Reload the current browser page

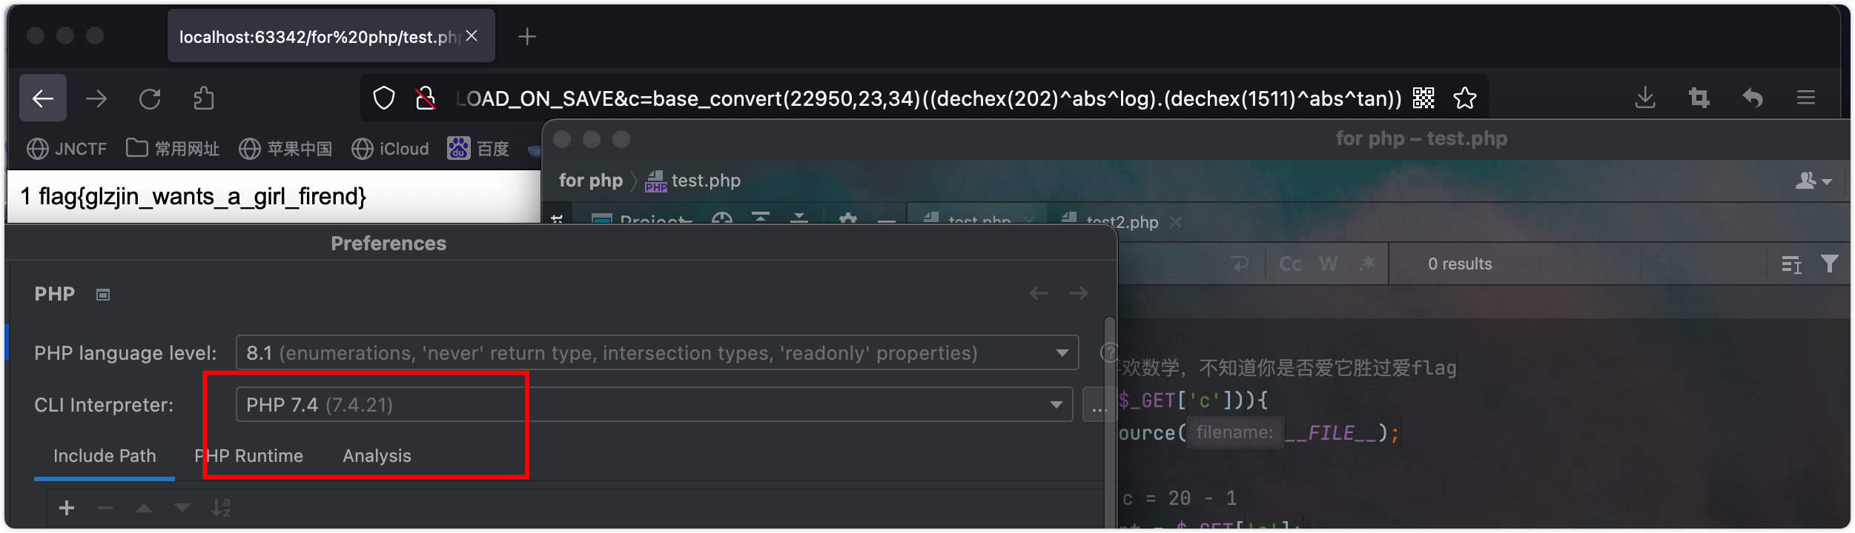(x=150, y=98)
